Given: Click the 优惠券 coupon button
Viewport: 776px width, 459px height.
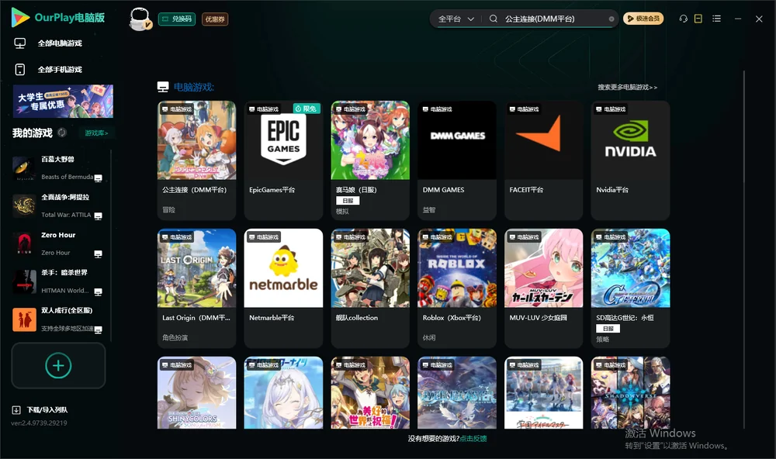Looking at the screenshot, I should click(x=215, y=19).
